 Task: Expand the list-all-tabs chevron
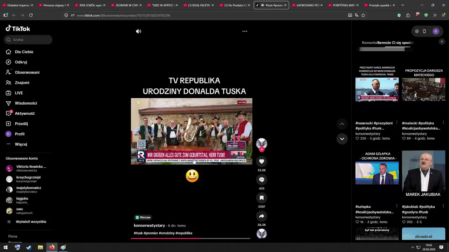402,5
